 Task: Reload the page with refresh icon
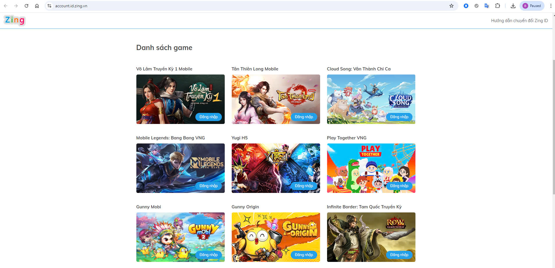click(26, 6)
